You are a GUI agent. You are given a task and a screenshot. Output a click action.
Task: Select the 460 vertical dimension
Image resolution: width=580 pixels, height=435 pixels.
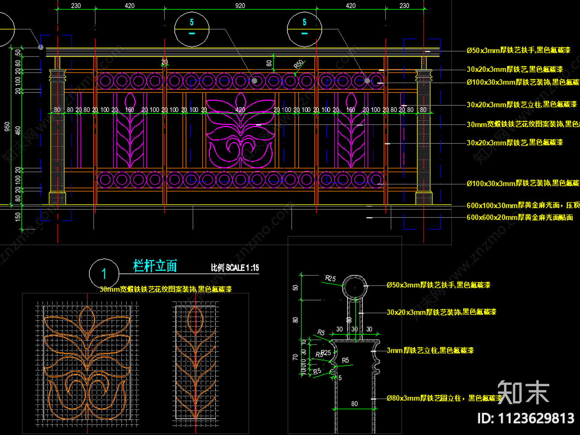tap(18, 130)
